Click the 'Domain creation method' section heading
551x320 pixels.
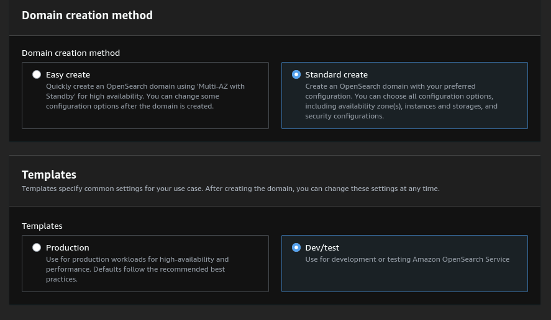87,16
